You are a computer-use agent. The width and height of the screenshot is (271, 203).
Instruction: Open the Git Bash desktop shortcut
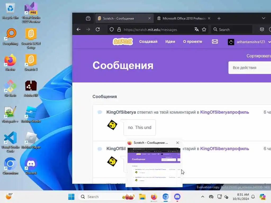pyautogui.click(x=10, y=88)
